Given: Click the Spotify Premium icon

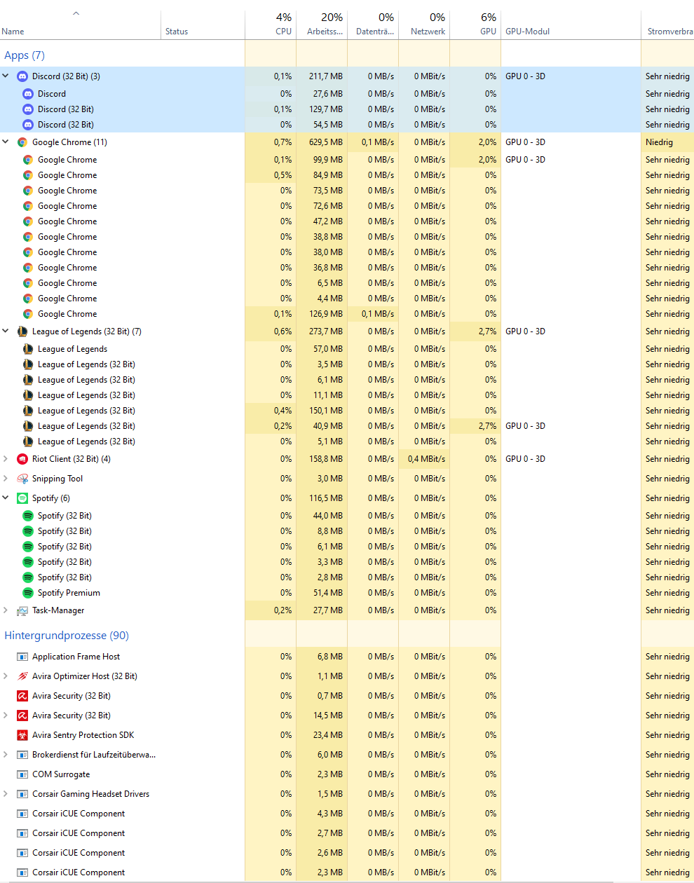Looking at the screenshot, I should pos(28,593).
